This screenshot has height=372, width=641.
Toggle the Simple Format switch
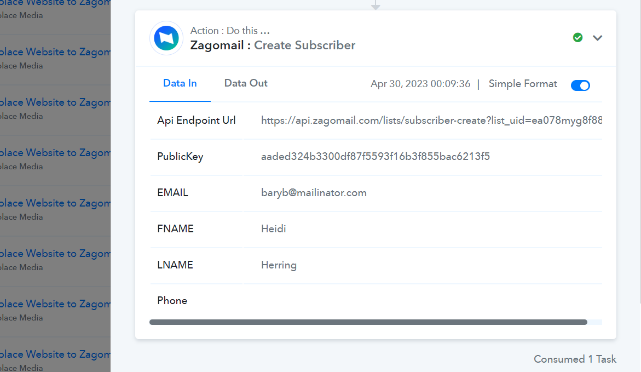pos(580,85)
